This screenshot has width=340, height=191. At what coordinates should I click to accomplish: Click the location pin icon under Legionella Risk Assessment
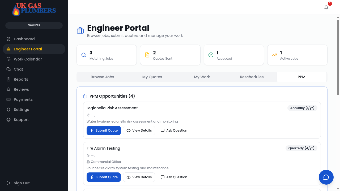88,115
